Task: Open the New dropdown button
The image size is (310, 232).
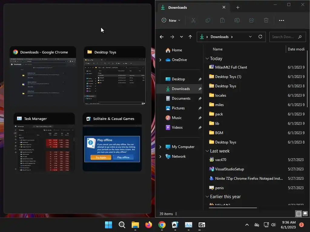Action: pos(171,20)
